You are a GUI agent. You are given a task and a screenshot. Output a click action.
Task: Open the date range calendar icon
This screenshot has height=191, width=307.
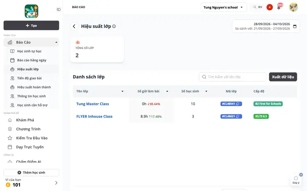coord(295,26)
